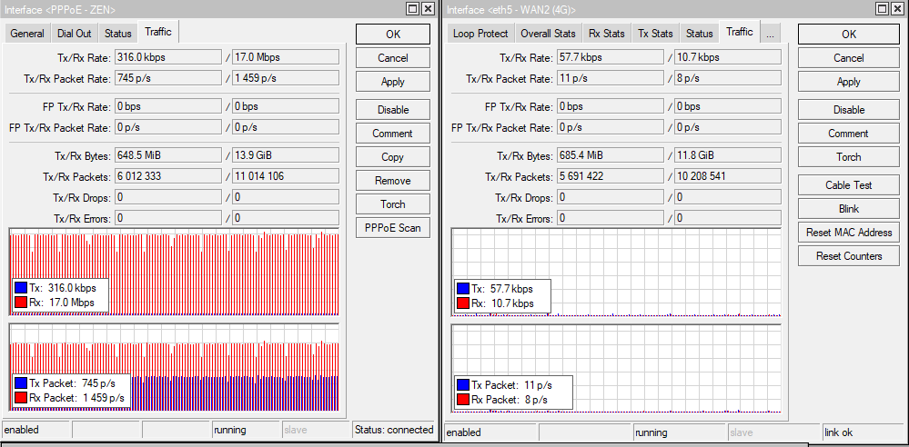Click Apply in eth5 - WAN2 window
The image size is (909, 447).
(849, 82)
